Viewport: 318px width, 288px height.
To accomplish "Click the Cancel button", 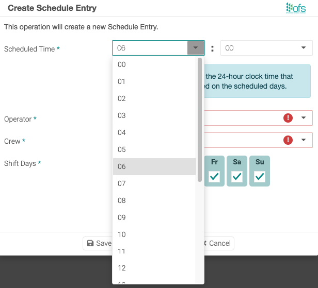I will (217, 243).
